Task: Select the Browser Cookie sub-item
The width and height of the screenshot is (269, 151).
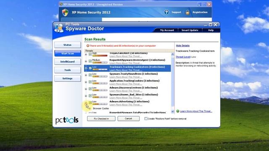Action: pyautogui.click(x=101, y=108)
